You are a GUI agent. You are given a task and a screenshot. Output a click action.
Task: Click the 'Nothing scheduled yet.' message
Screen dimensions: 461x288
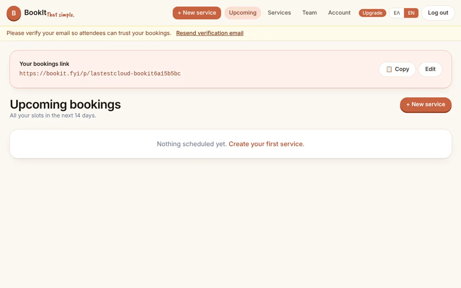(192, 144)
